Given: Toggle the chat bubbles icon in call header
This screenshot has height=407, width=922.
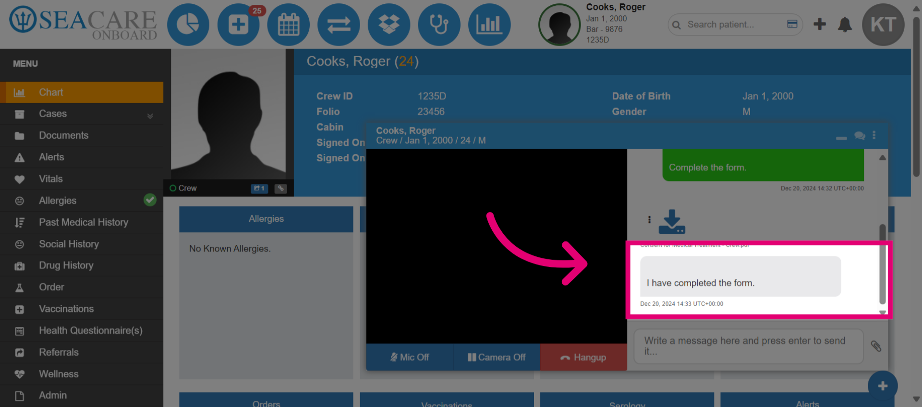Looking at the screenshot, I should [x=860, y=136].
